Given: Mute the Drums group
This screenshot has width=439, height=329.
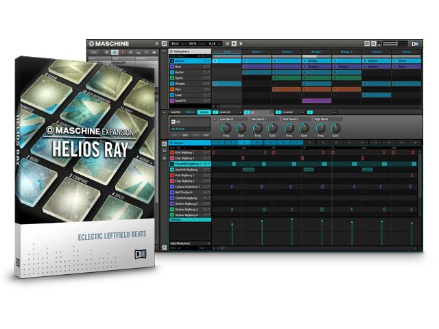Looking at the screenshot, I should [x=205, y=61].
